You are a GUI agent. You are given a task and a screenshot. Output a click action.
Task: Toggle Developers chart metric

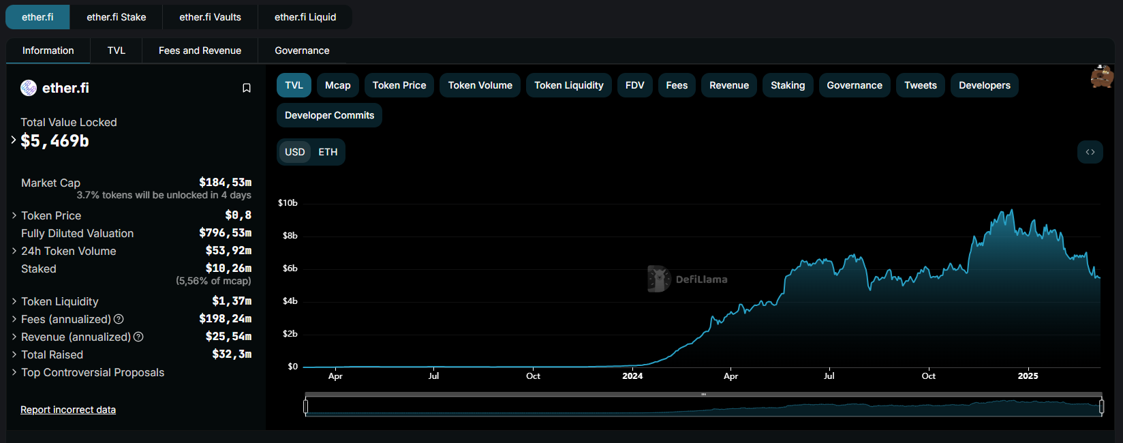985,85
